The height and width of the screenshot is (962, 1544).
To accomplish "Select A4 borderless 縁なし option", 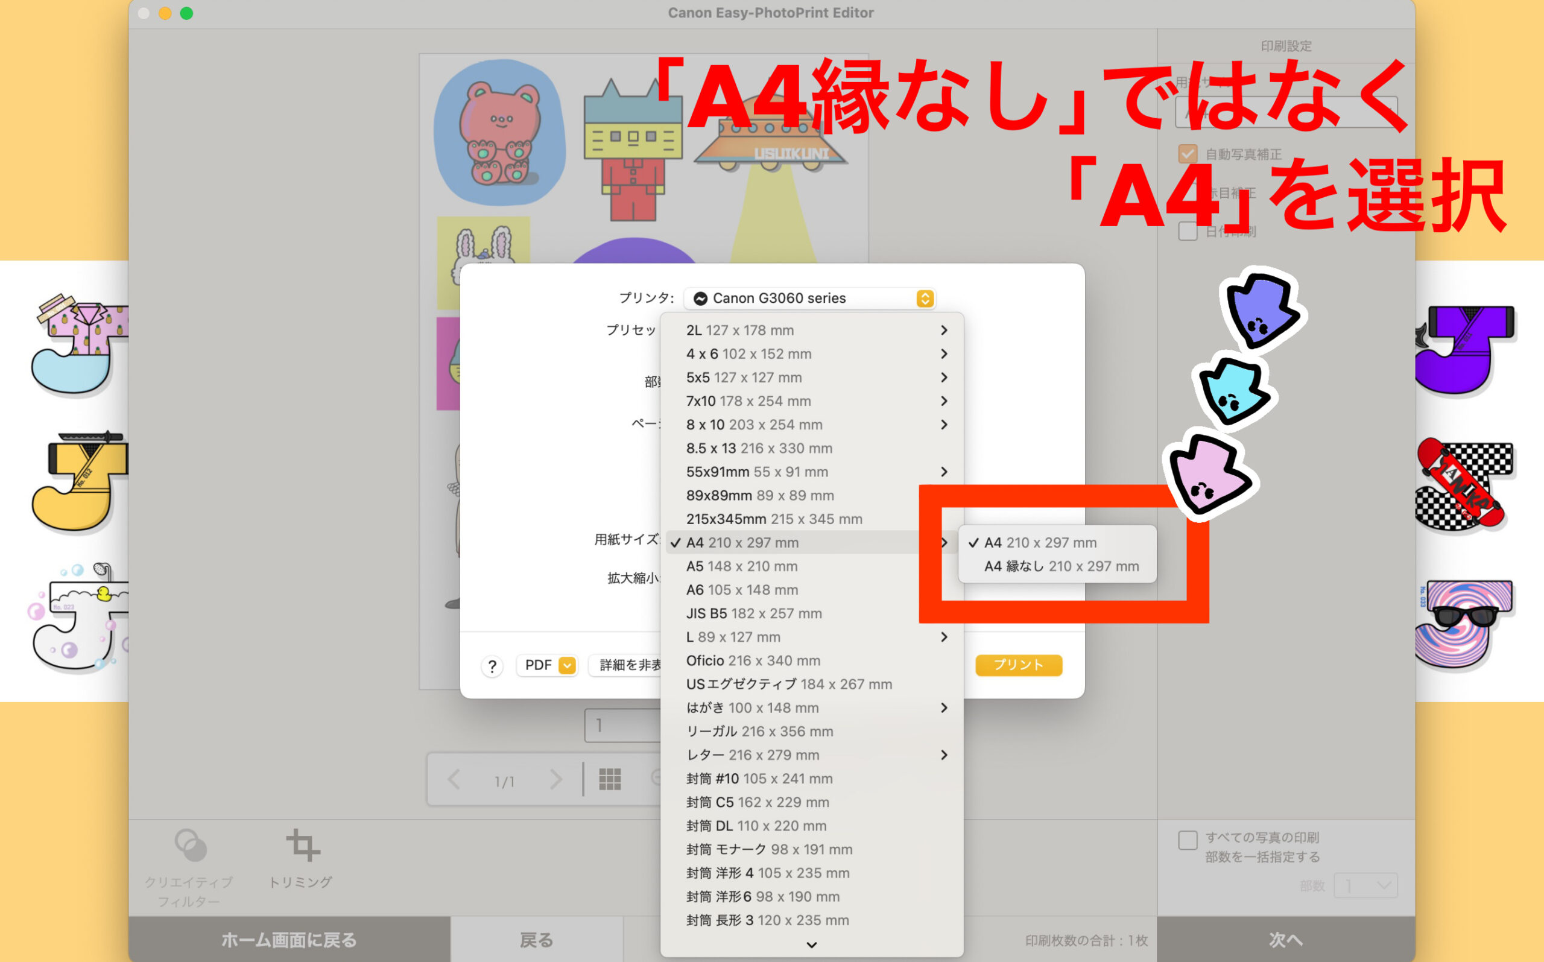I will (x=1057, y=566).
